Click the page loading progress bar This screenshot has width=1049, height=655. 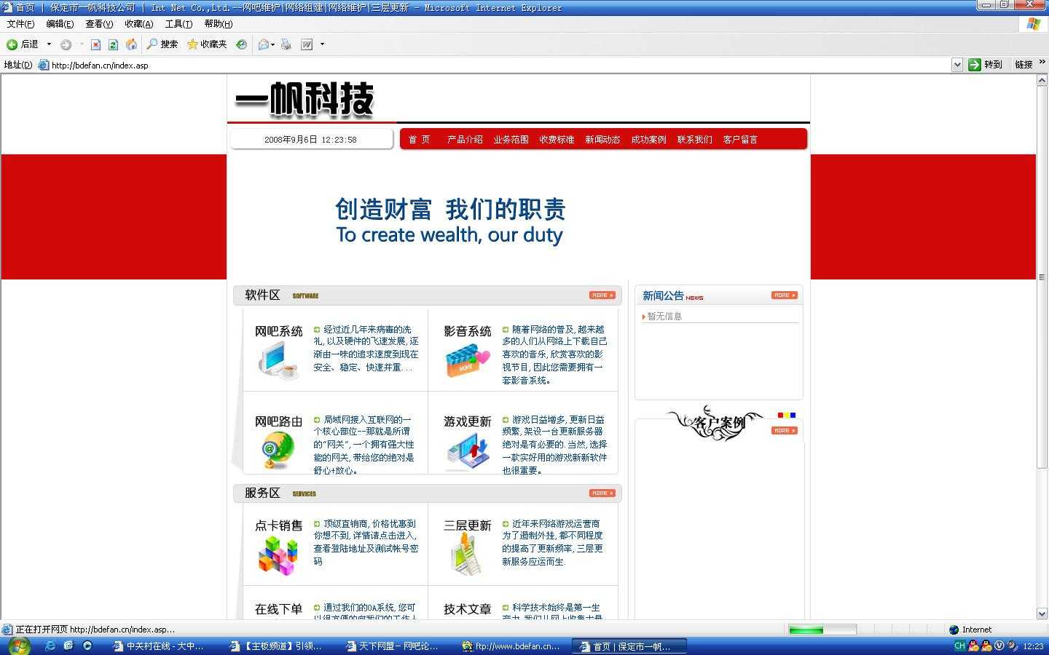coord(822,630)
